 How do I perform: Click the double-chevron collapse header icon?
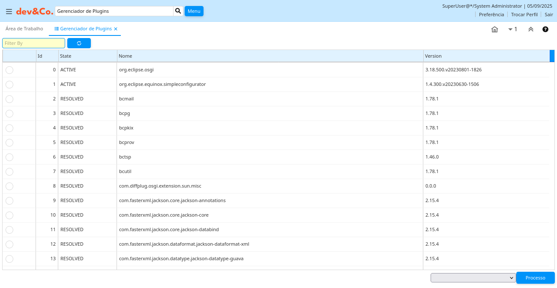coord(531,29)
